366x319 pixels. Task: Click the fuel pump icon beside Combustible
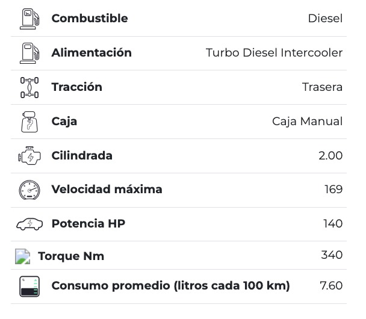pos(29,19)
